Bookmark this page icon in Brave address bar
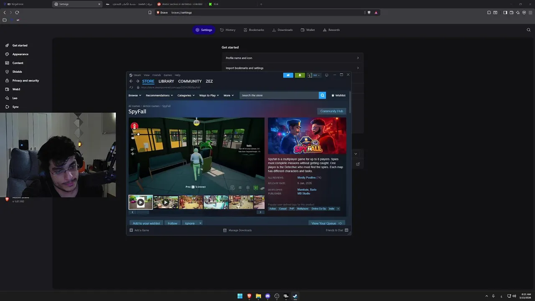This screenshot has height=301, width=535. 150,13
